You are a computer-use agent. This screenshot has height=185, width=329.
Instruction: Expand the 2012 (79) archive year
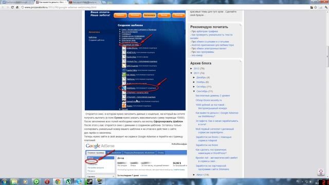coord(191,68)
